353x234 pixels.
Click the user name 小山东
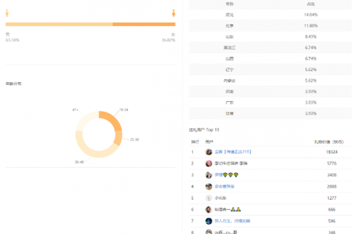pos(221,198)
